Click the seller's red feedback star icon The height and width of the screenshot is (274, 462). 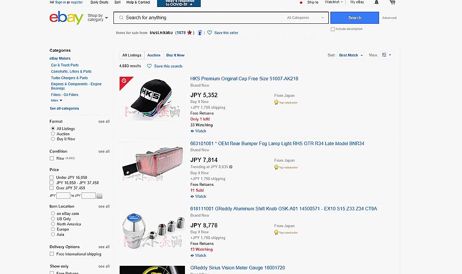click(x=189, y=33)
